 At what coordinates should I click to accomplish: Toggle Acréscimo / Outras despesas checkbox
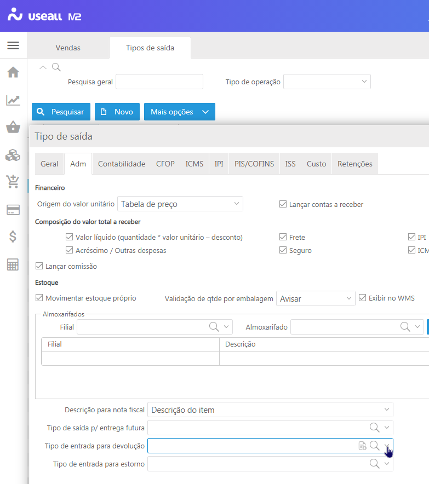tap(69, 250)
